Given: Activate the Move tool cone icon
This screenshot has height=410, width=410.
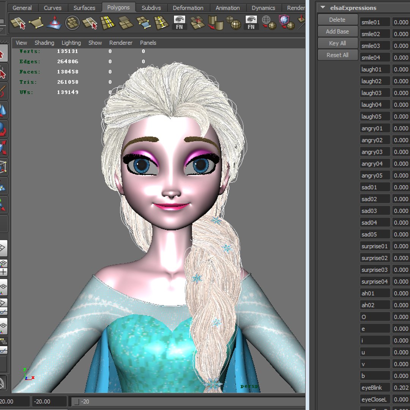Looking at the screenshot, I should (x=3, y=110).
